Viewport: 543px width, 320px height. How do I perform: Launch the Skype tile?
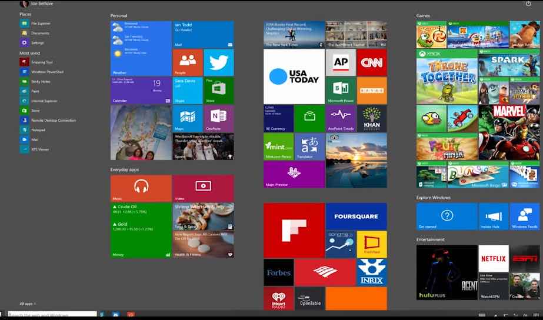click(x=188, y=91)
